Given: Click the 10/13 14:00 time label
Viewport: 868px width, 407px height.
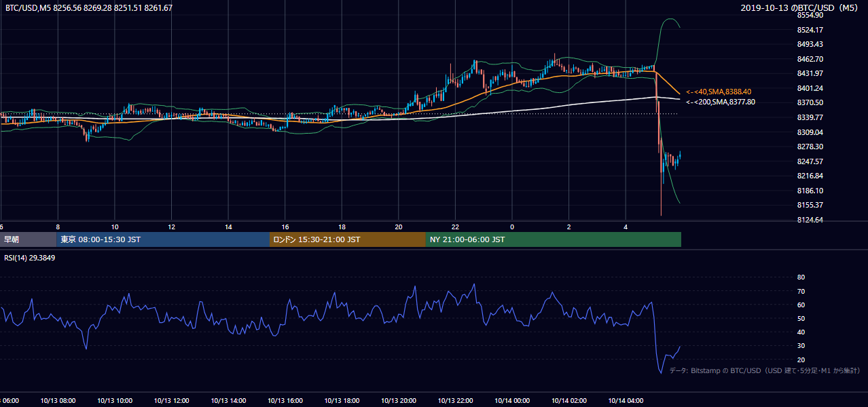Looking at the screenshot, I should point(228,400).
